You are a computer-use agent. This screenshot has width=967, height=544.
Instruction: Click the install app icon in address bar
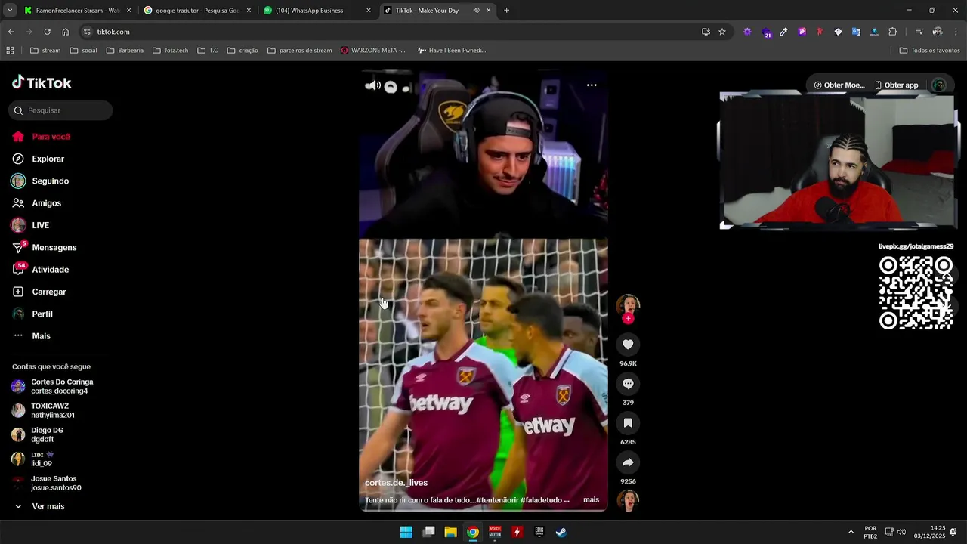706,32
